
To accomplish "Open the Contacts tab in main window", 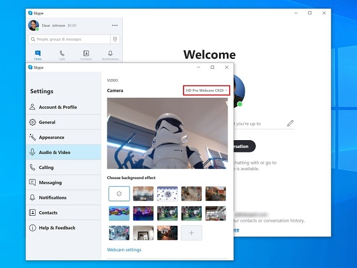I will [x=86, y=56].
